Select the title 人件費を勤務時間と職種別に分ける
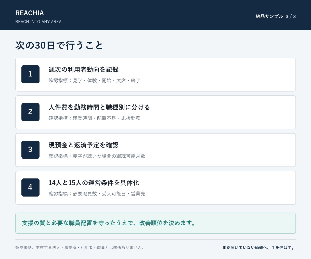 (x=99, y=107)
